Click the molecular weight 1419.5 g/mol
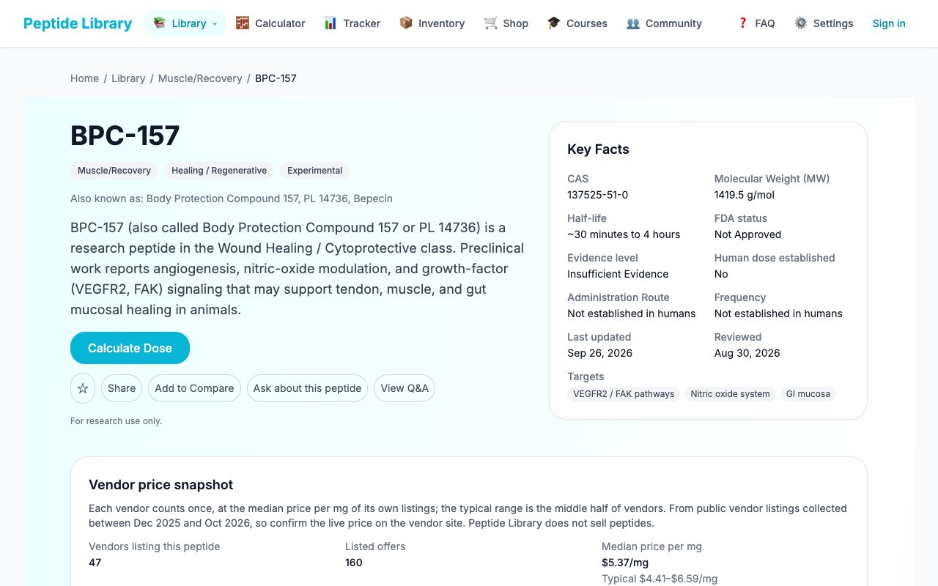938x586 pixels. 745,195
